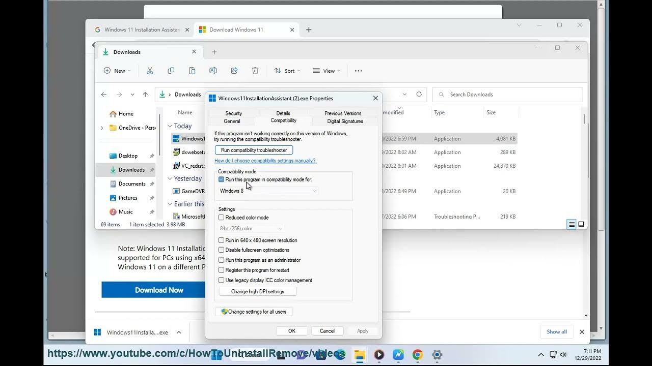Open the New dropdown in Explorer toolbar
The image size is (652, 366).
(x=117, y=71)
